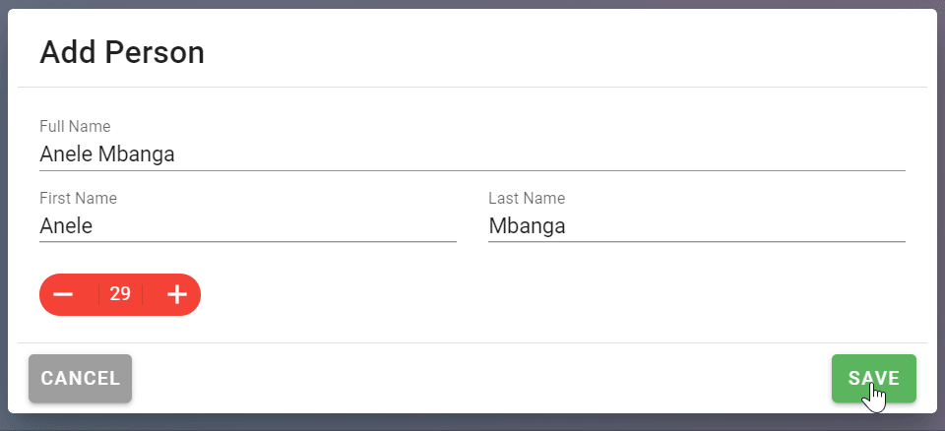The width and height of the screenshot is (945, 431).
Task: Select the value 29 in the stepper
Action: pos(120,294)
